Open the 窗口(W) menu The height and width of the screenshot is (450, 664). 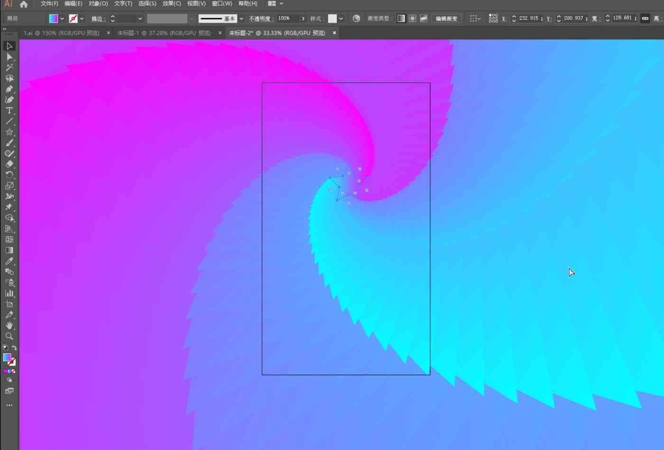pos(222,3)
